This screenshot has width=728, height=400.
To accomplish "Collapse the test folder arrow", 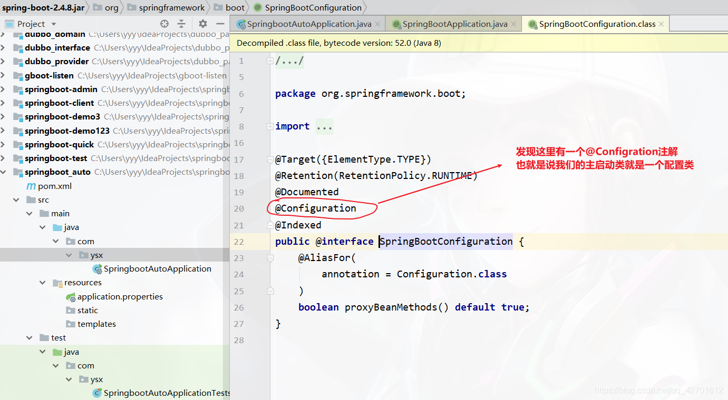I will (x=30, y=337).
